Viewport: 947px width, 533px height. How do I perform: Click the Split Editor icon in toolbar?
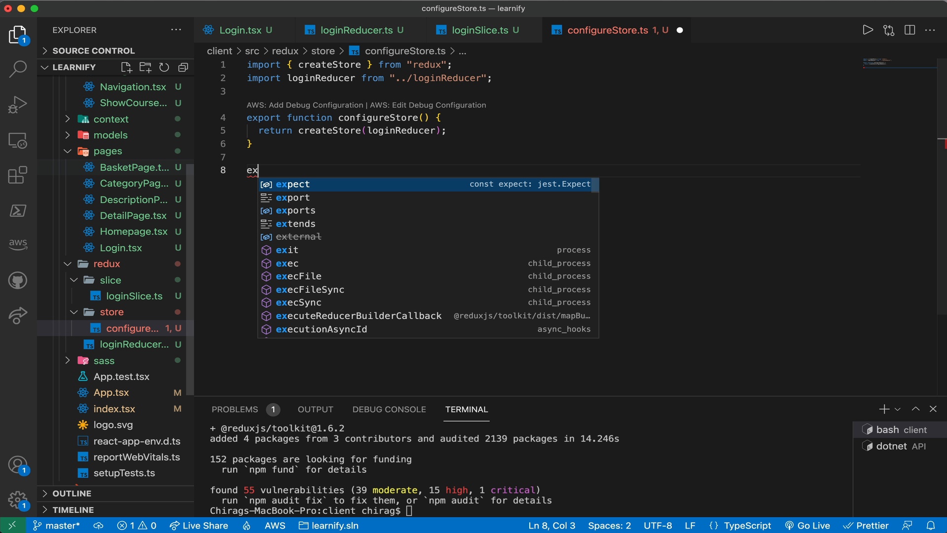(x=910, y=30)
